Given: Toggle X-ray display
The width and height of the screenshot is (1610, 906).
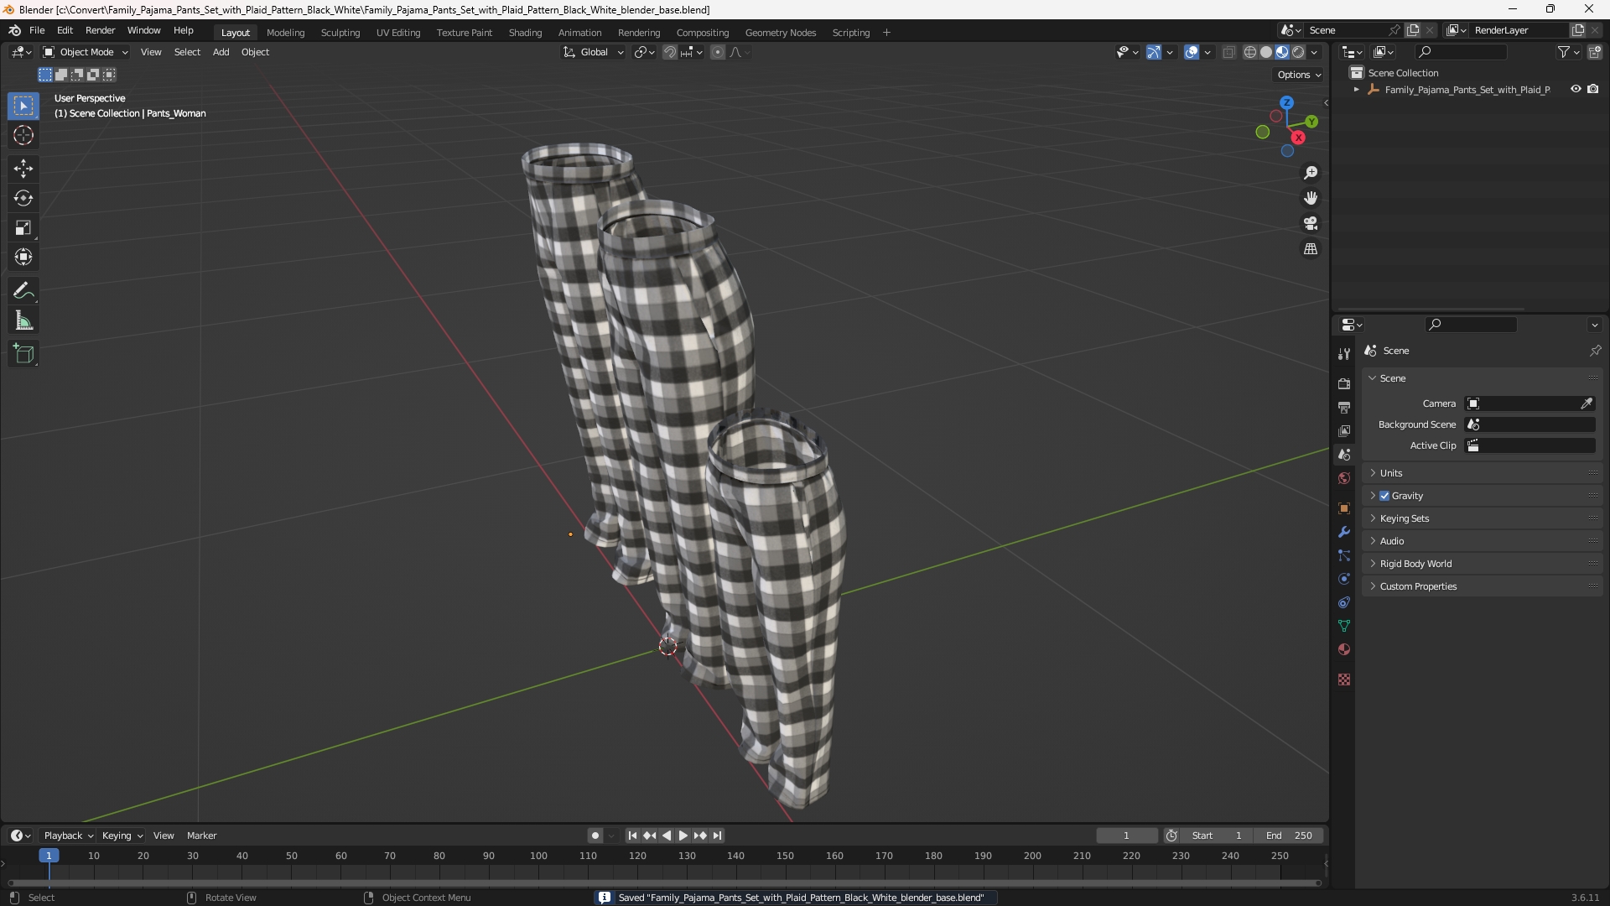Looking at the screenshot, I should pyautogui.click(x=1229, y=52).
